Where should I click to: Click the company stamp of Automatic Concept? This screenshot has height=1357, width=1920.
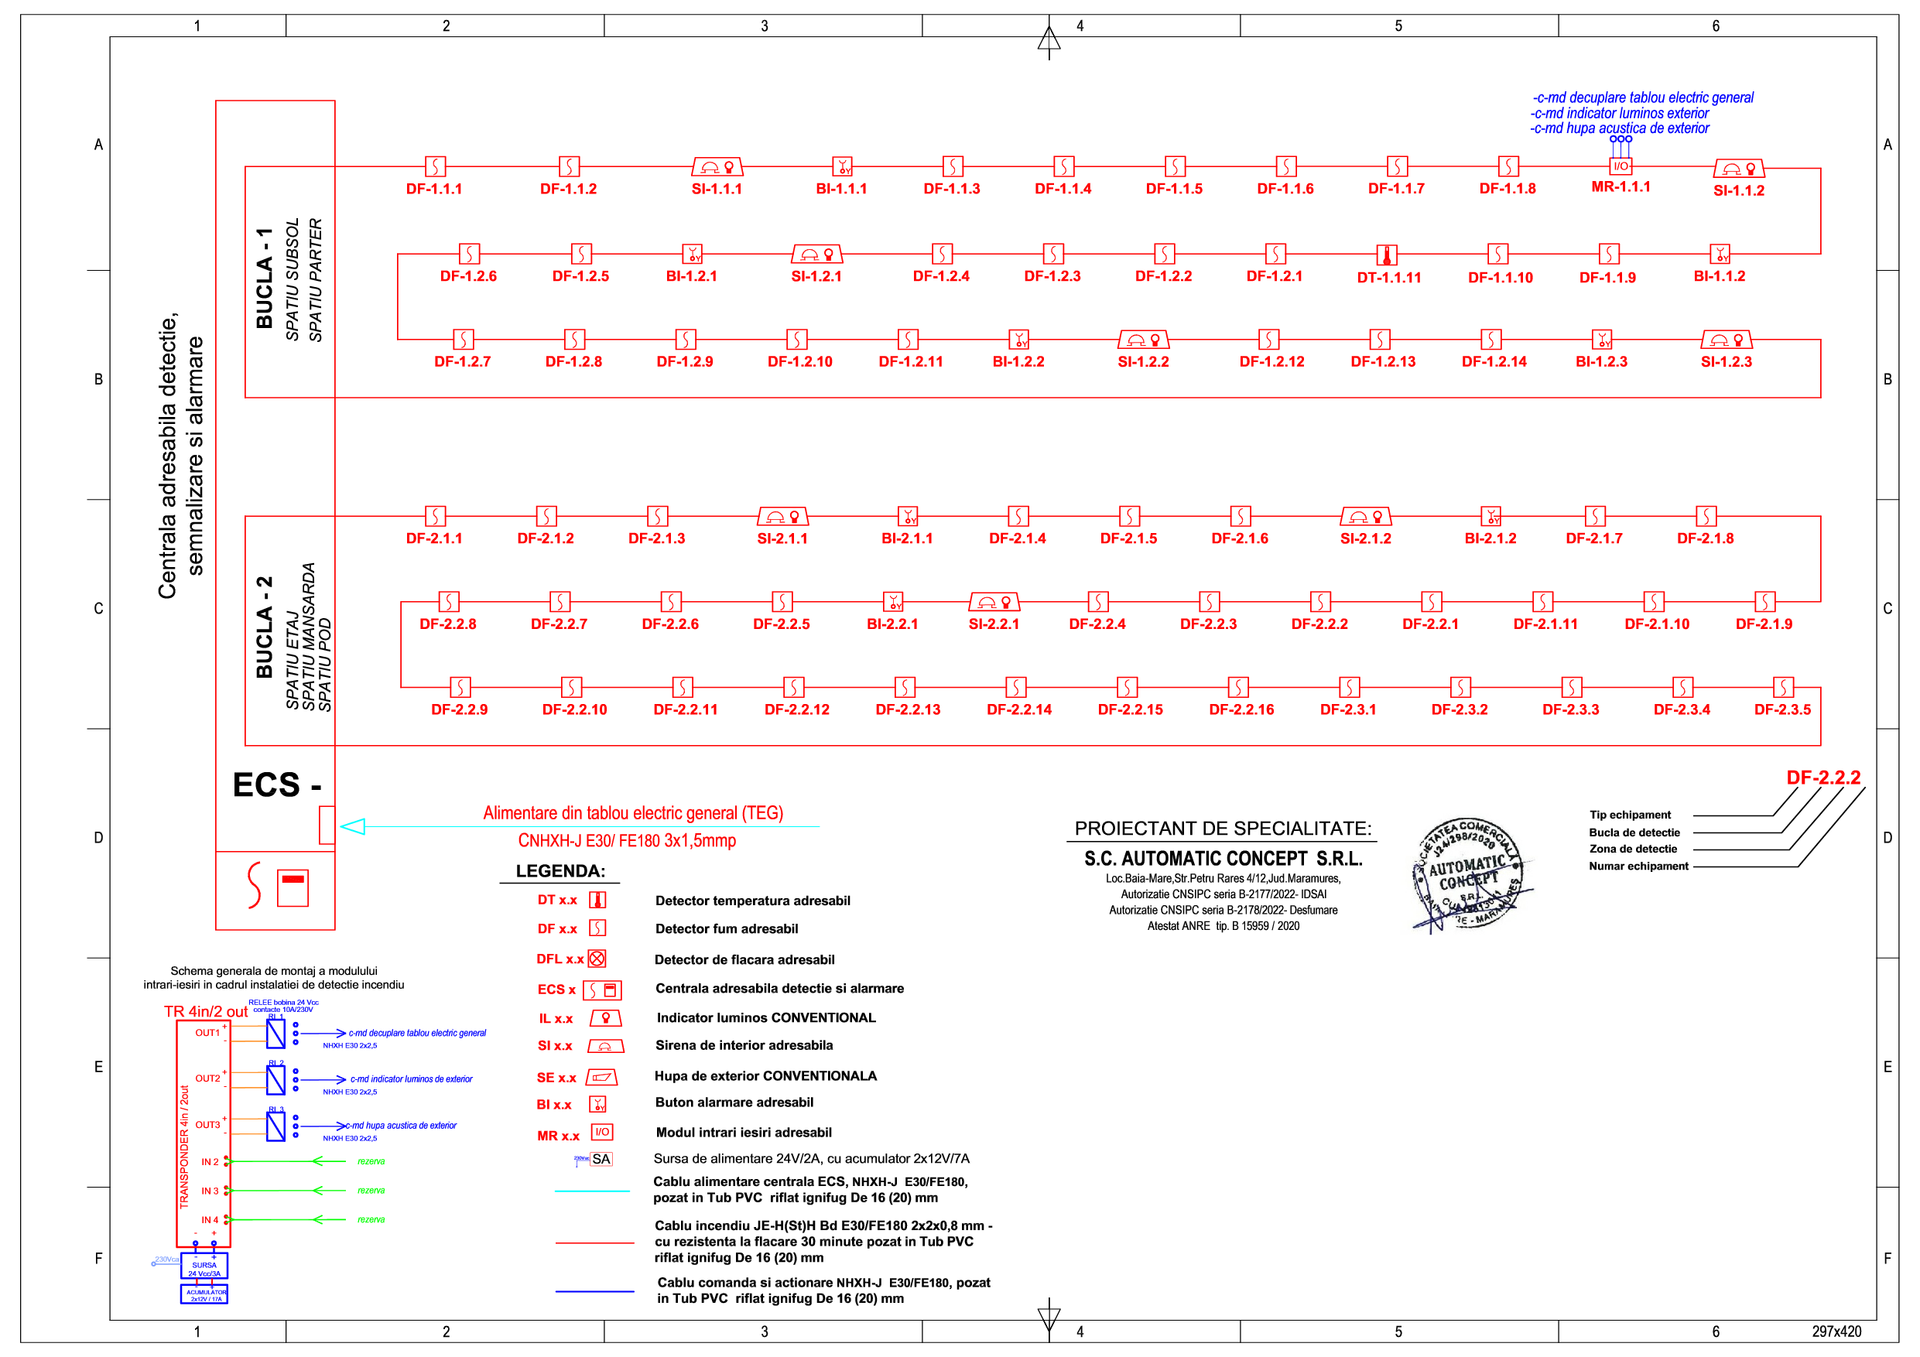click(x=1470, y=873)
